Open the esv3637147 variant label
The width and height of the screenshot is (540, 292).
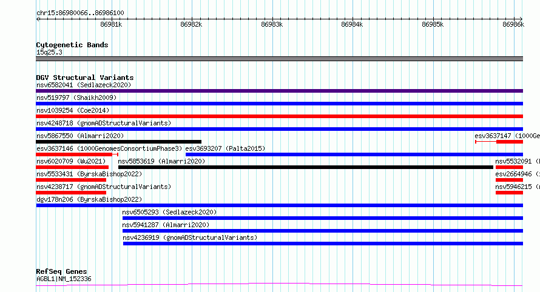pyautogui.click(x=507, y=136)
